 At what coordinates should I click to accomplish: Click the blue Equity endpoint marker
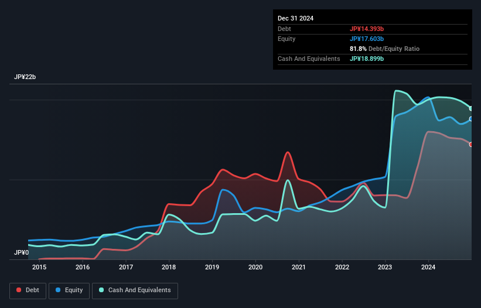point(471,119)
